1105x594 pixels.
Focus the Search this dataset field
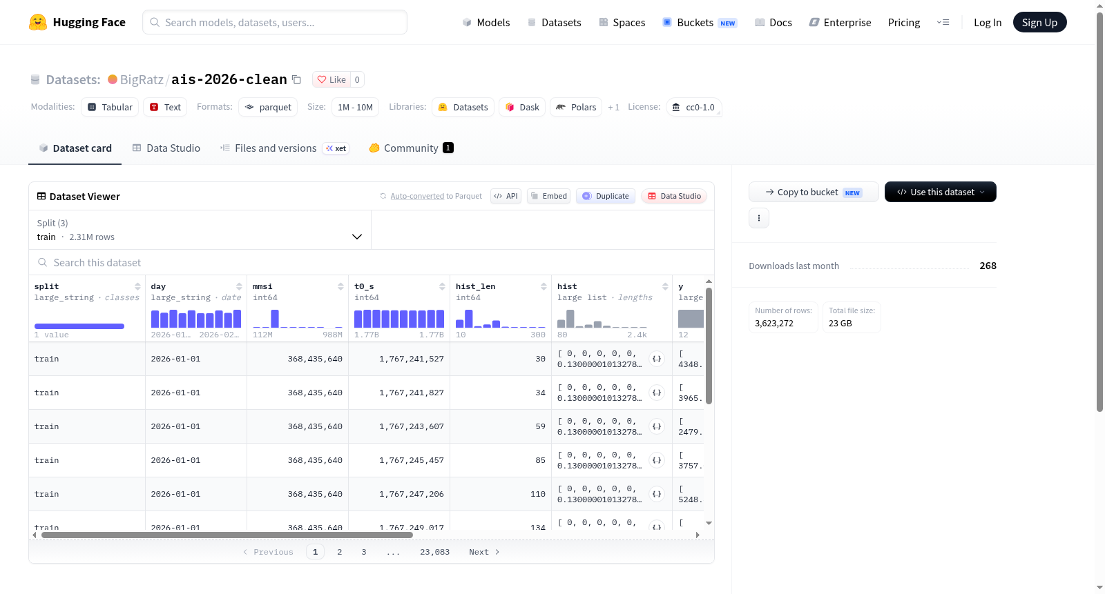pos(372,263)
